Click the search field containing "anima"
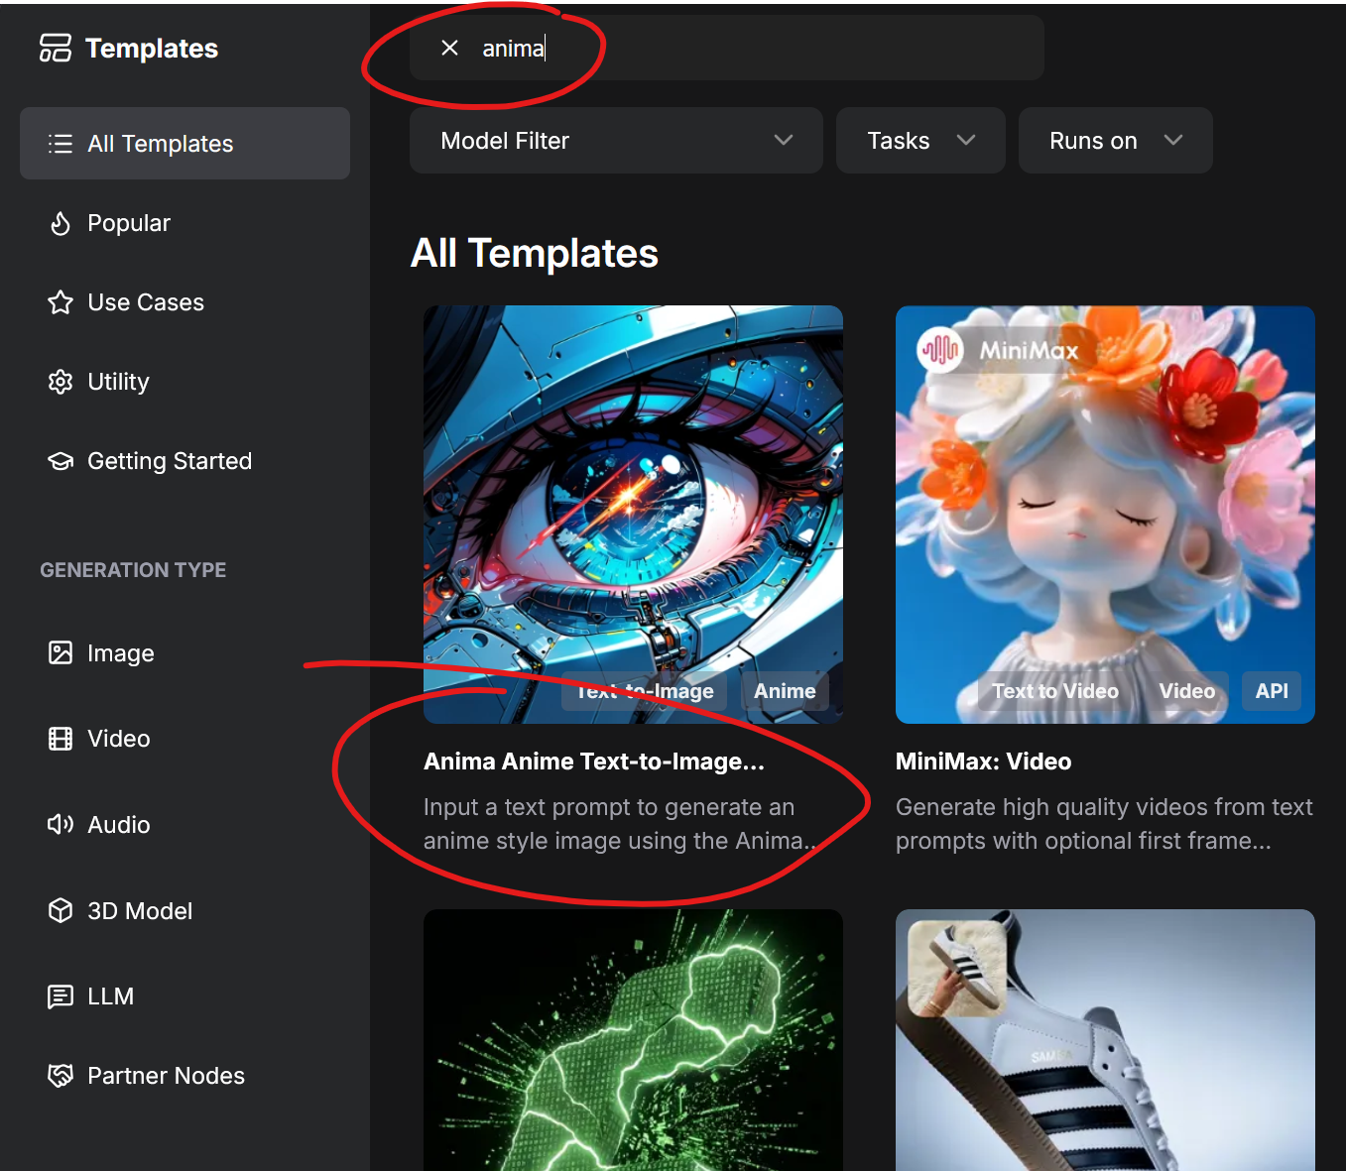Viewport: 1346px width, 1171px height. (x=727, y=48)
